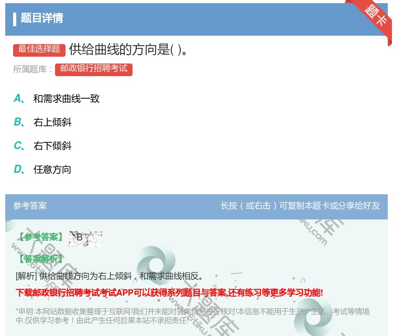
Task: Select option D 任意方向
Action: [42, 169]
